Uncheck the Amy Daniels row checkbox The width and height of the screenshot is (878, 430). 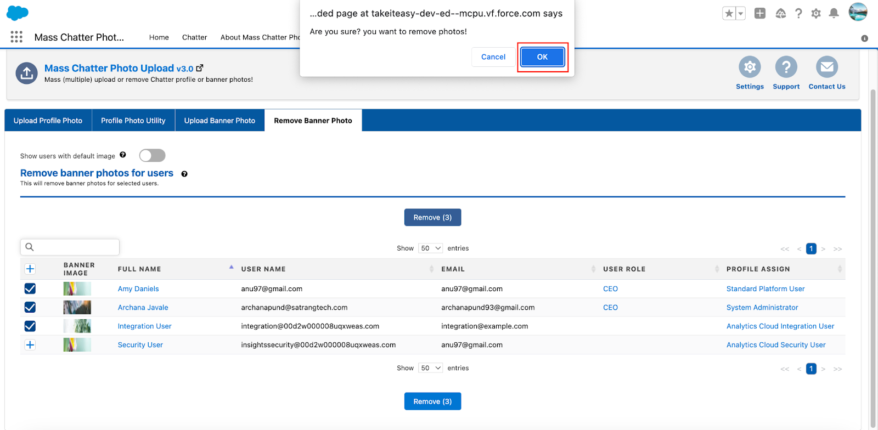pyautogui.click(x=30, y=288)
